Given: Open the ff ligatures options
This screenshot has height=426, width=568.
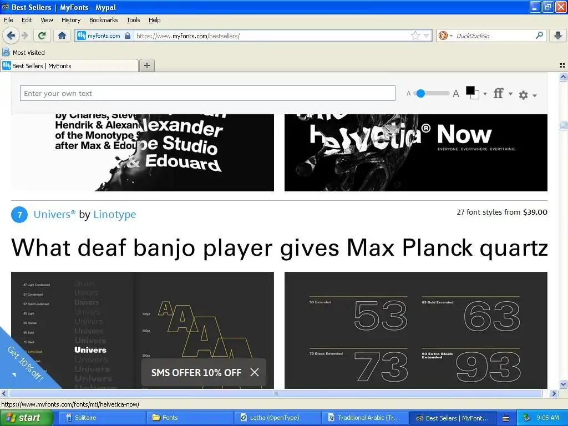Looking at the screenshot, I should coord(499,93).
